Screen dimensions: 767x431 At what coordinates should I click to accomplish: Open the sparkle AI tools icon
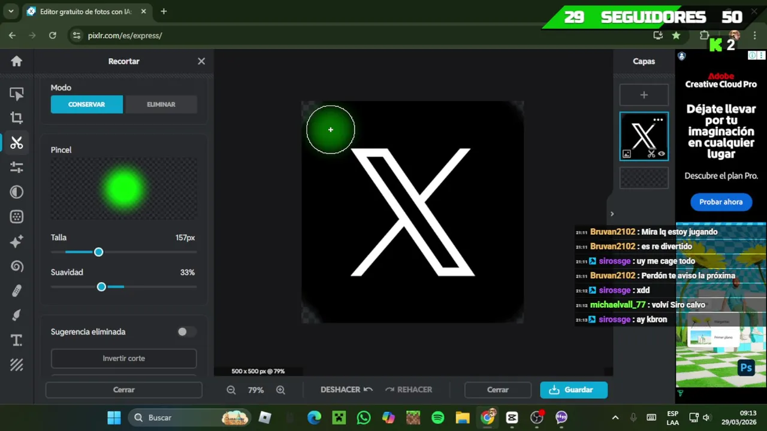pos(17,241)
